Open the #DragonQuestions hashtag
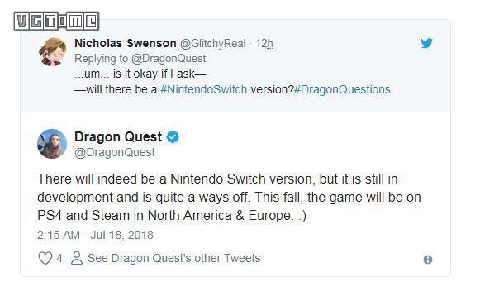The height and width of the screenshot is (301, 480). click(342, 89)
